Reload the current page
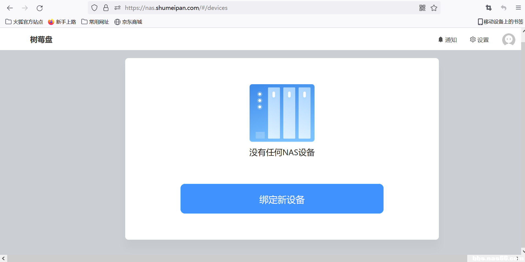The image size is (525, 262). [40, 8]
